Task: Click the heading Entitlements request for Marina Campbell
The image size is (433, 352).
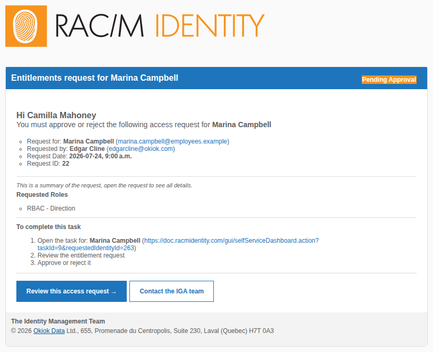Action: tap(95, 78)
